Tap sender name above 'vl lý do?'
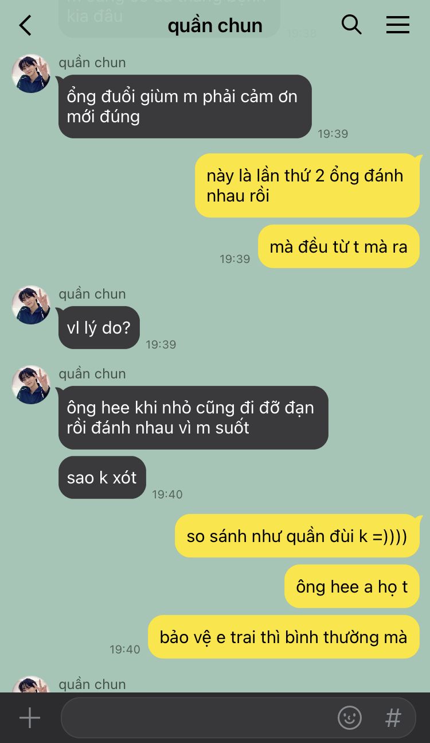Screen dimensions: 430x743 (92, 294)
